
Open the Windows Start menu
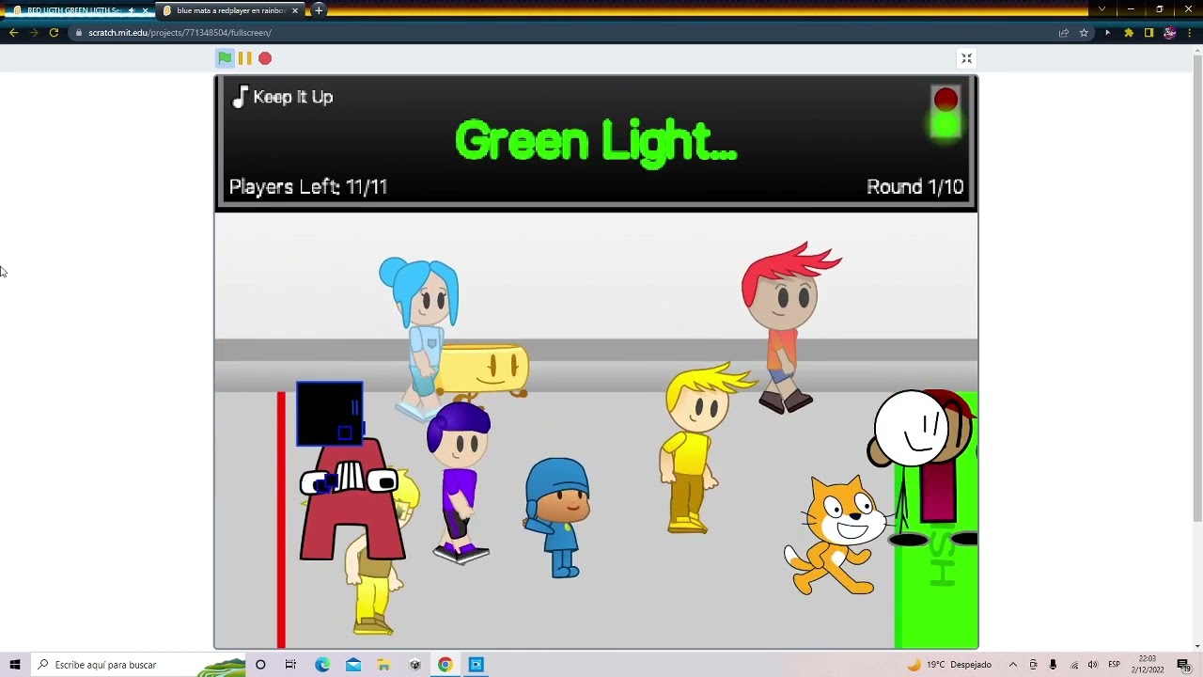tap(15, 665)
